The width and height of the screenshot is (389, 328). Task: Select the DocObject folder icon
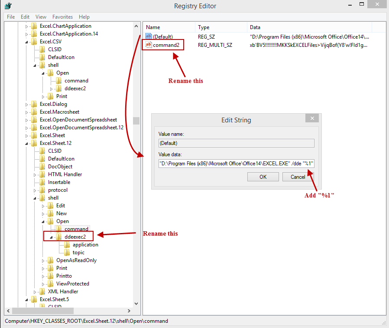(x=42, y=167)
